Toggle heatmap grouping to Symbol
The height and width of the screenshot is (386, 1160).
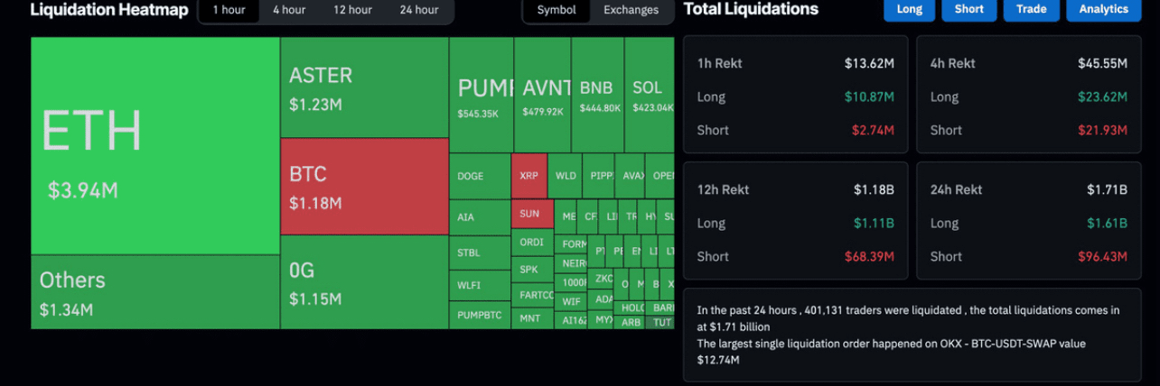click(x=557, y=10)
